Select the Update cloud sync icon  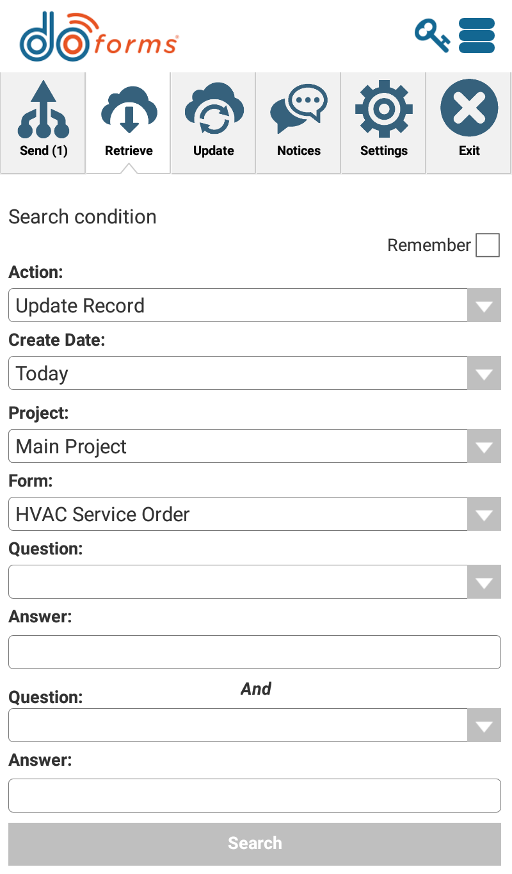pyautogui.click(x=214, y=108)
